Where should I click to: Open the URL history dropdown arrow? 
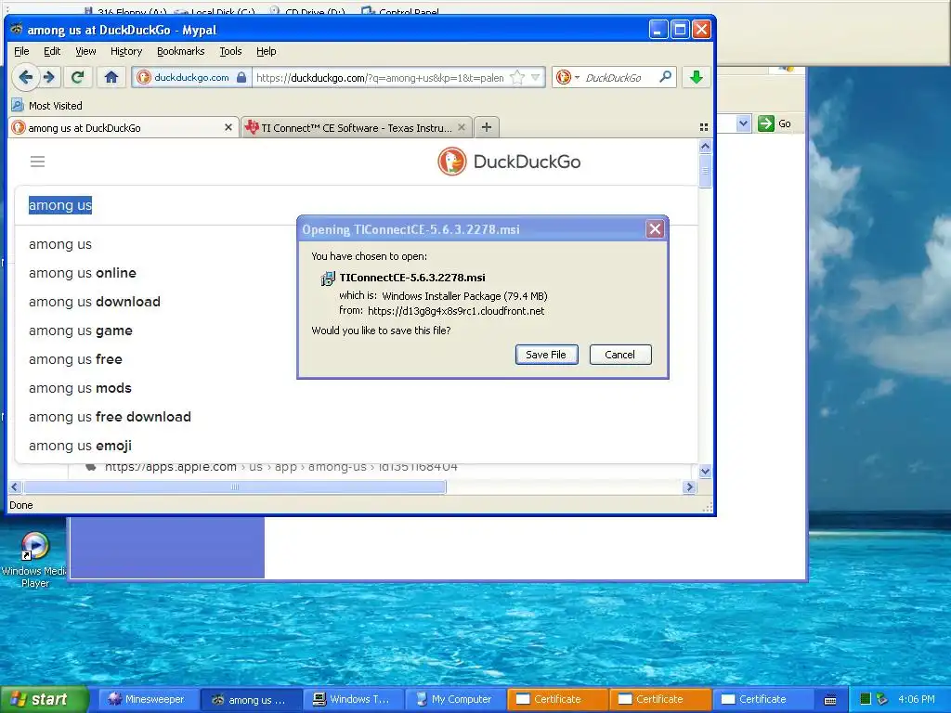(x=536, y=77)
